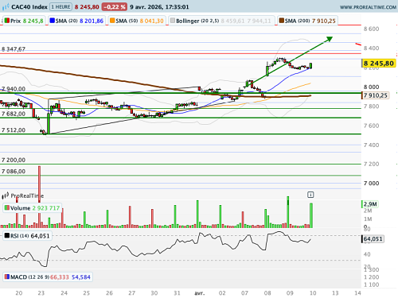The image size is (398, 298).
Task: Click the SMA (20) value 8 201,86
Action: [x=92, y=21]
